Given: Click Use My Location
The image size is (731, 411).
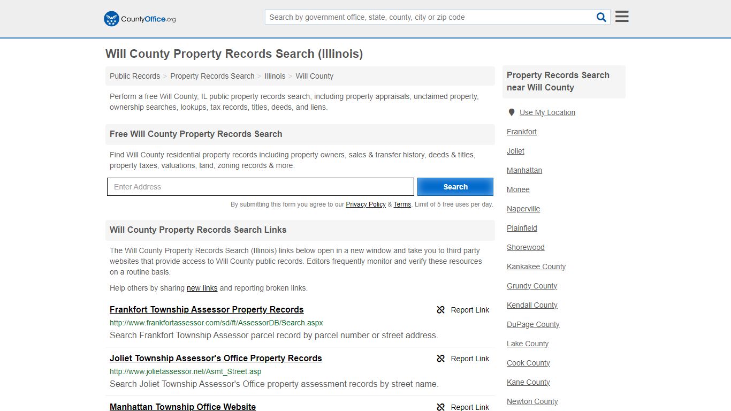Looking at the screenshot, I should coord(547,112).
